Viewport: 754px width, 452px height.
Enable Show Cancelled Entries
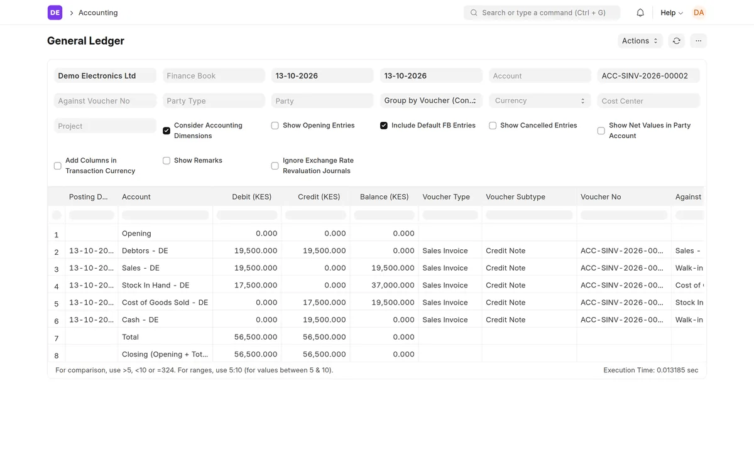tap(493, 126)
